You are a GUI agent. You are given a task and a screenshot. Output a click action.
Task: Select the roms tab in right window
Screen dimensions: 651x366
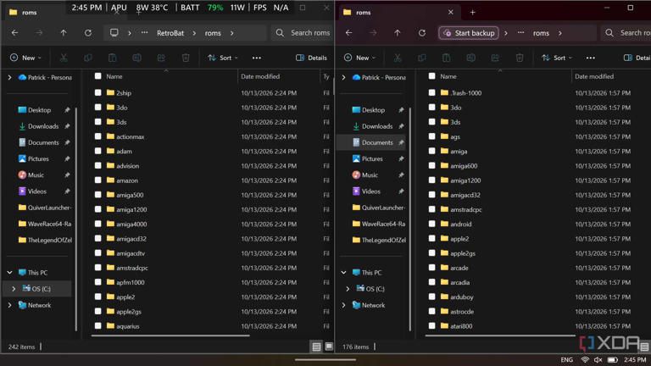click(398, 13)
